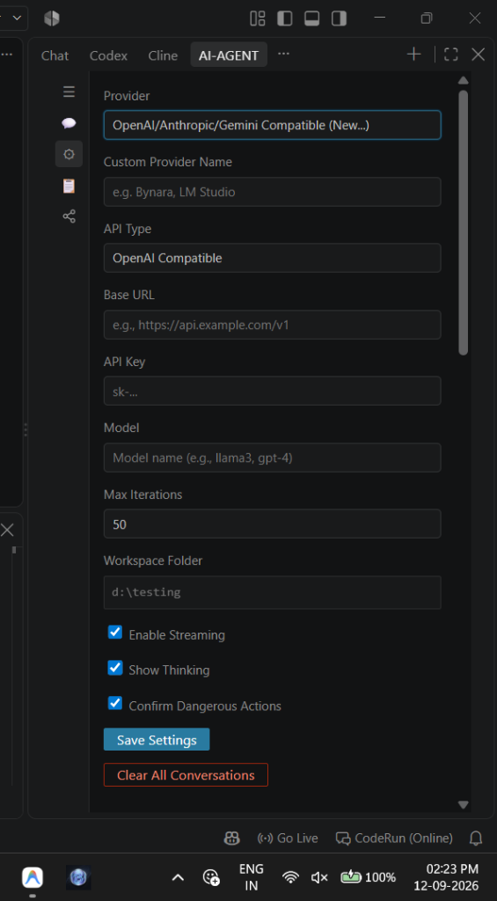Click the Provider label text
497x901 pixels.
coord(127,96)
